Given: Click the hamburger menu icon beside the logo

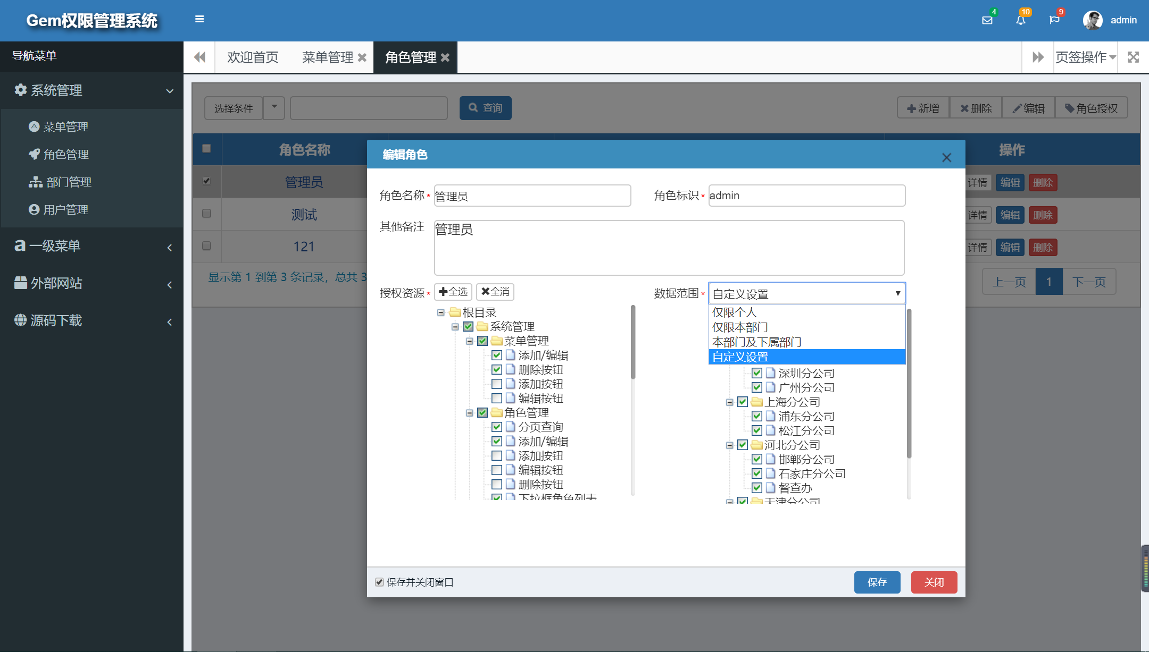Looking at the screenshot, I should pyautogui.click(x=199, y=19).
